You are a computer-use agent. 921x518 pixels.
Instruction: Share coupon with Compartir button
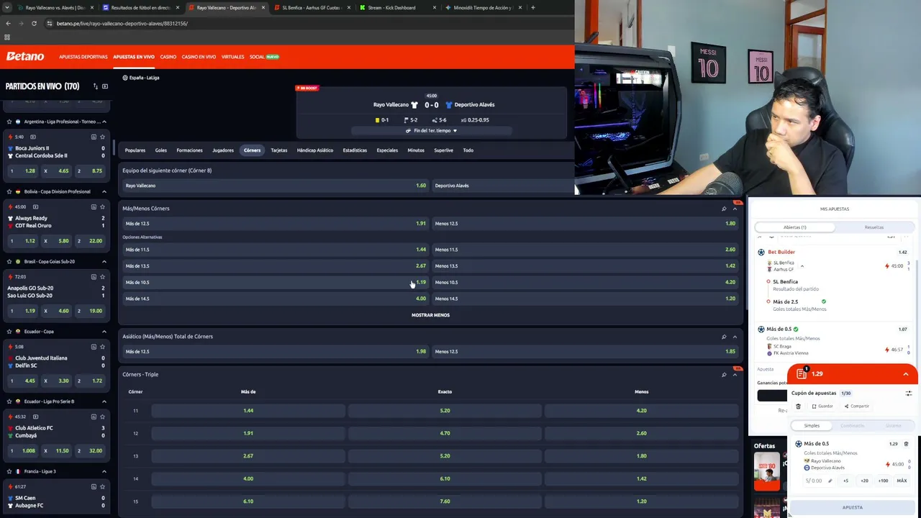[856, 406]
